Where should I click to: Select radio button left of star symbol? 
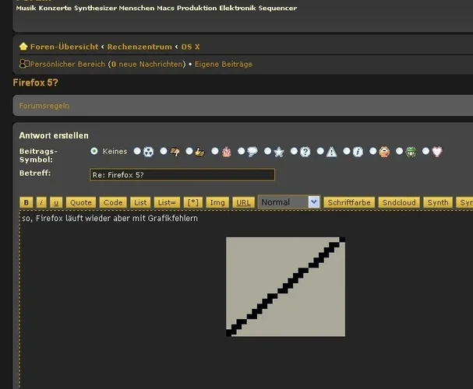point(267,151)
